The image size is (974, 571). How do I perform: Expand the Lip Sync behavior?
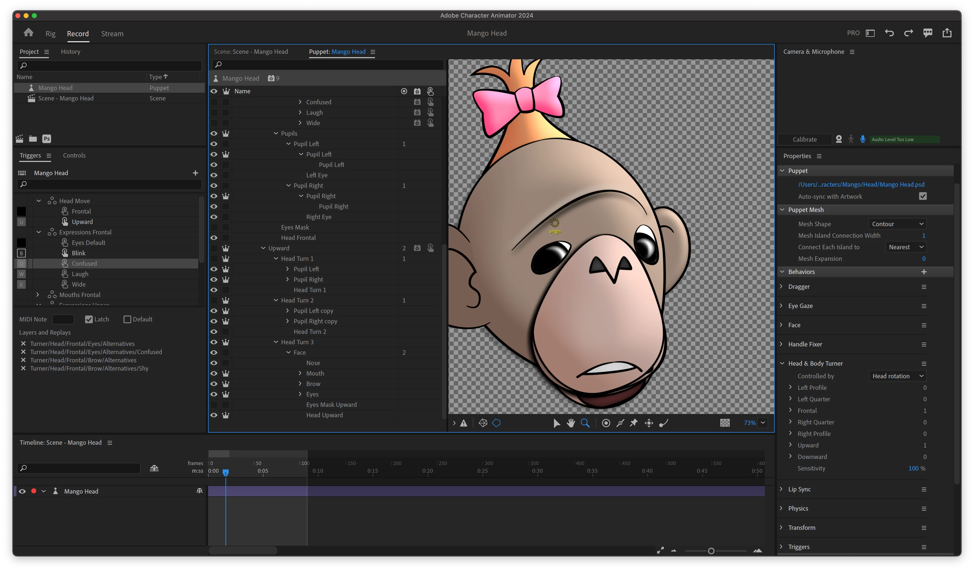coord(781,489)
